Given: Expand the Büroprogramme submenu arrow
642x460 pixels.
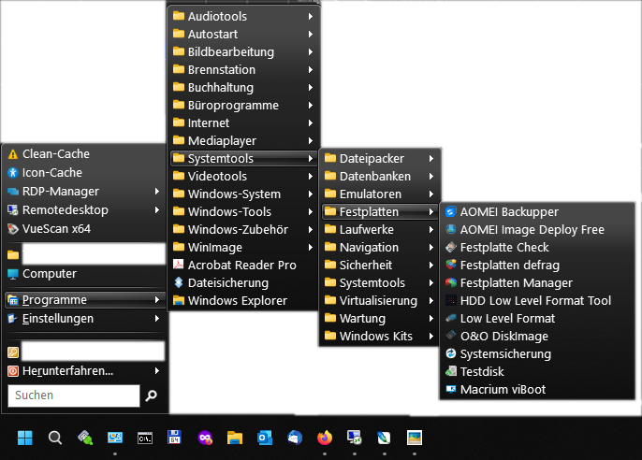Looking at the screenshot, I should (311, 105).
